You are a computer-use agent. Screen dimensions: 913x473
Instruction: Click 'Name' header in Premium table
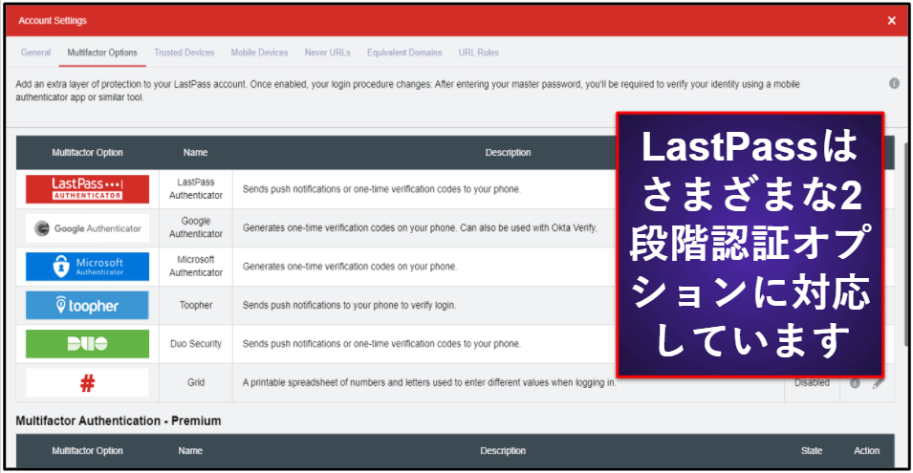click(x=190, y=451)
